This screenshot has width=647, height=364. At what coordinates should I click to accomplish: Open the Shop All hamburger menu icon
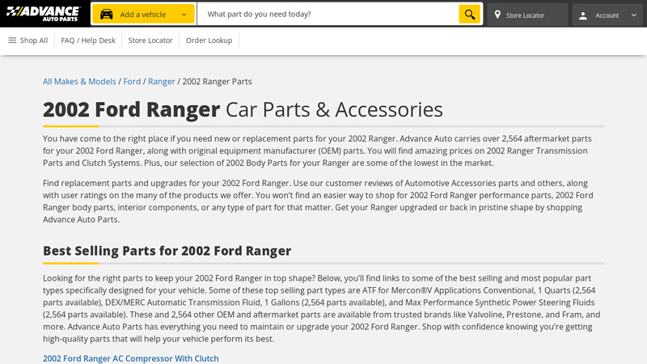click(x=12, y=40)
